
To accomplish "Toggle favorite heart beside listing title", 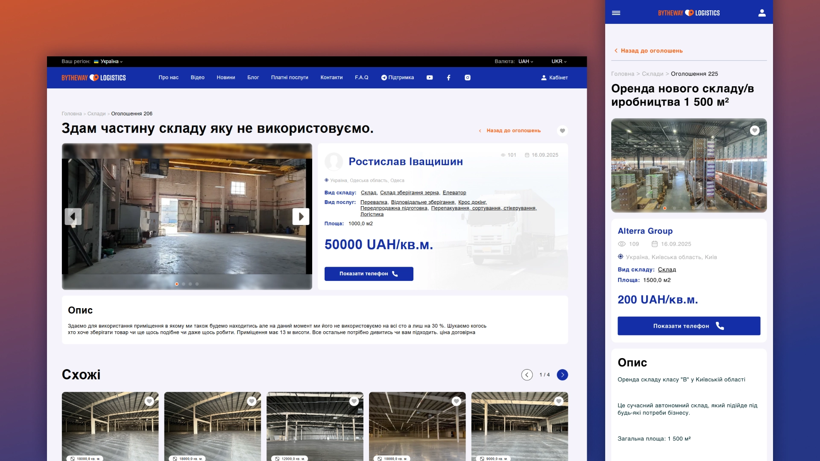I will click(562, 131).
